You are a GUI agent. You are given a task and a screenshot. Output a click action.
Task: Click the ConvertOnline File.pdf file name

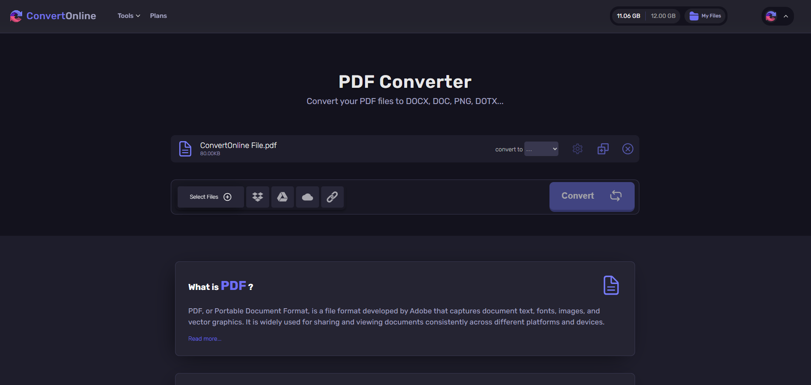(x=238, y=145)
